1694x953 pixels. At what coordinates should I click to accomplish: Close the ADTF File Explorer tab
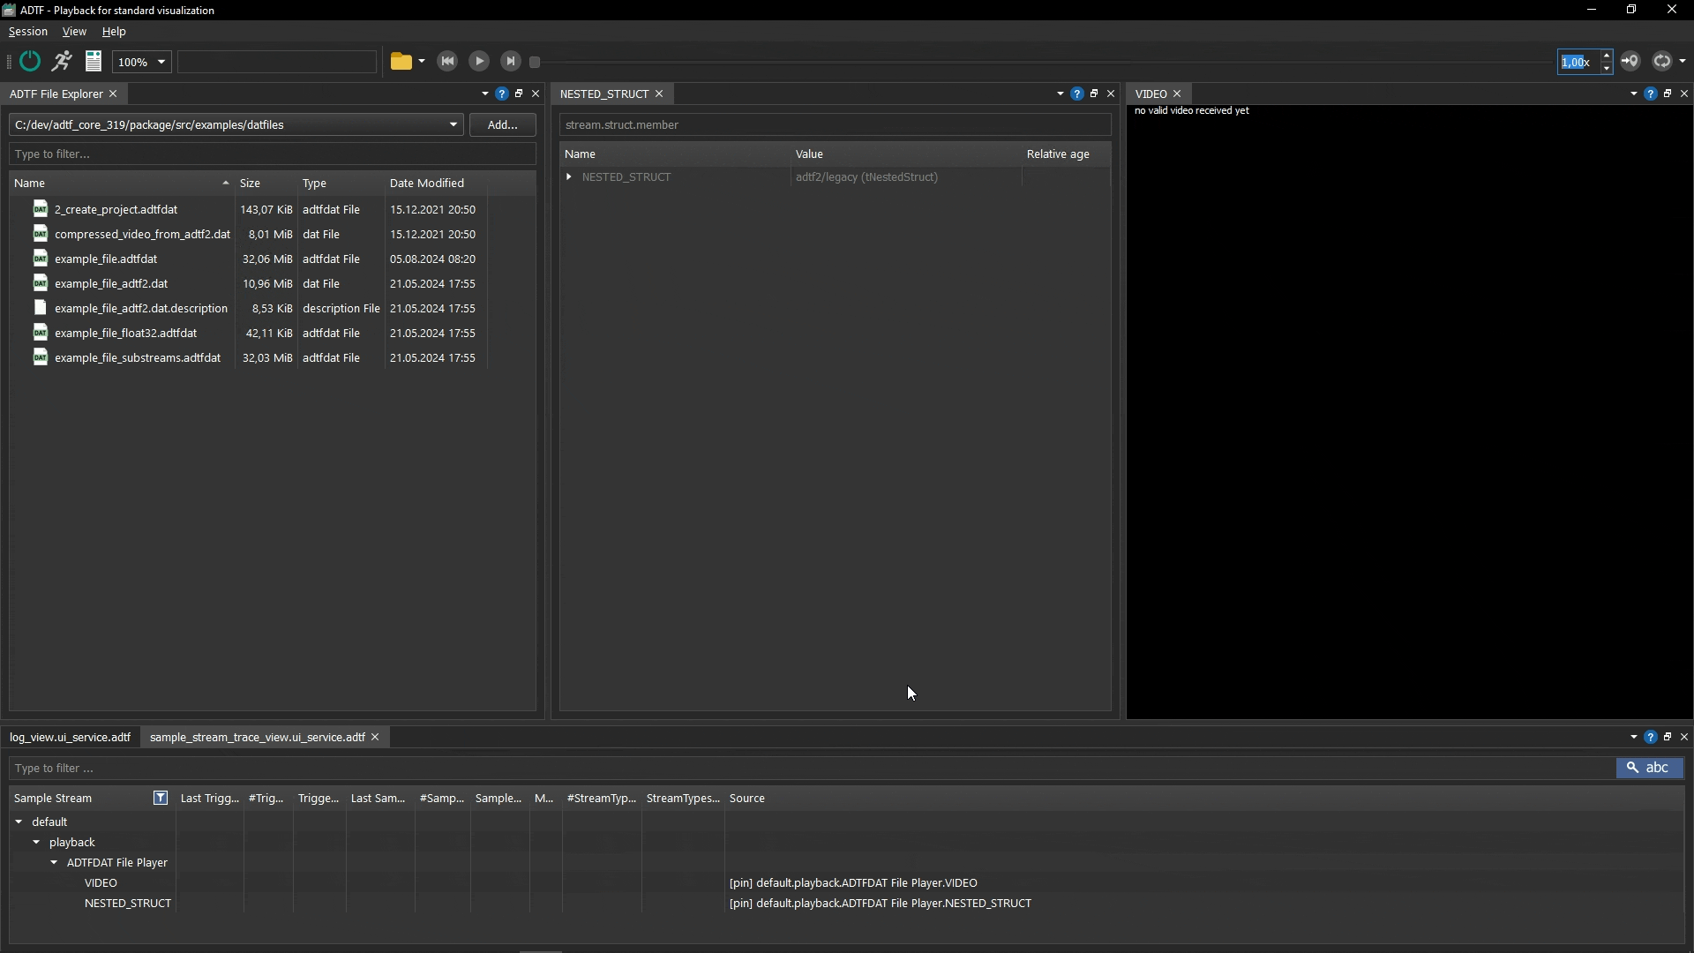[x=113, y=94]
